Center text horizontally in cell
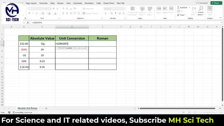The height and width of the screenshot is (126, 224). (x=67, y=13)
